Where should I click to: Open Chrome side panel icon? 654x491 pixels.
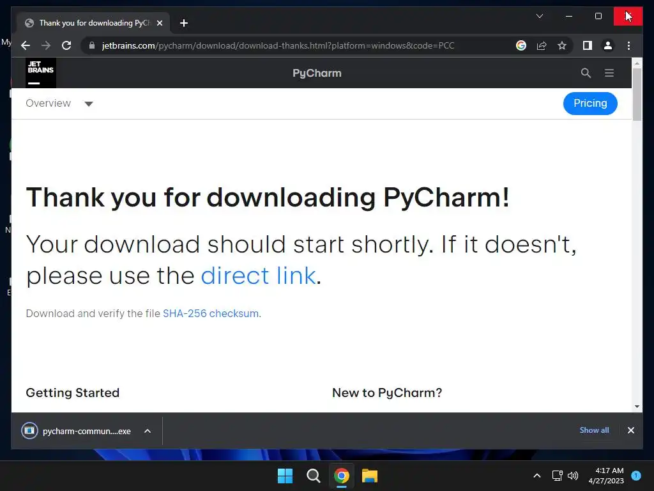588,45
